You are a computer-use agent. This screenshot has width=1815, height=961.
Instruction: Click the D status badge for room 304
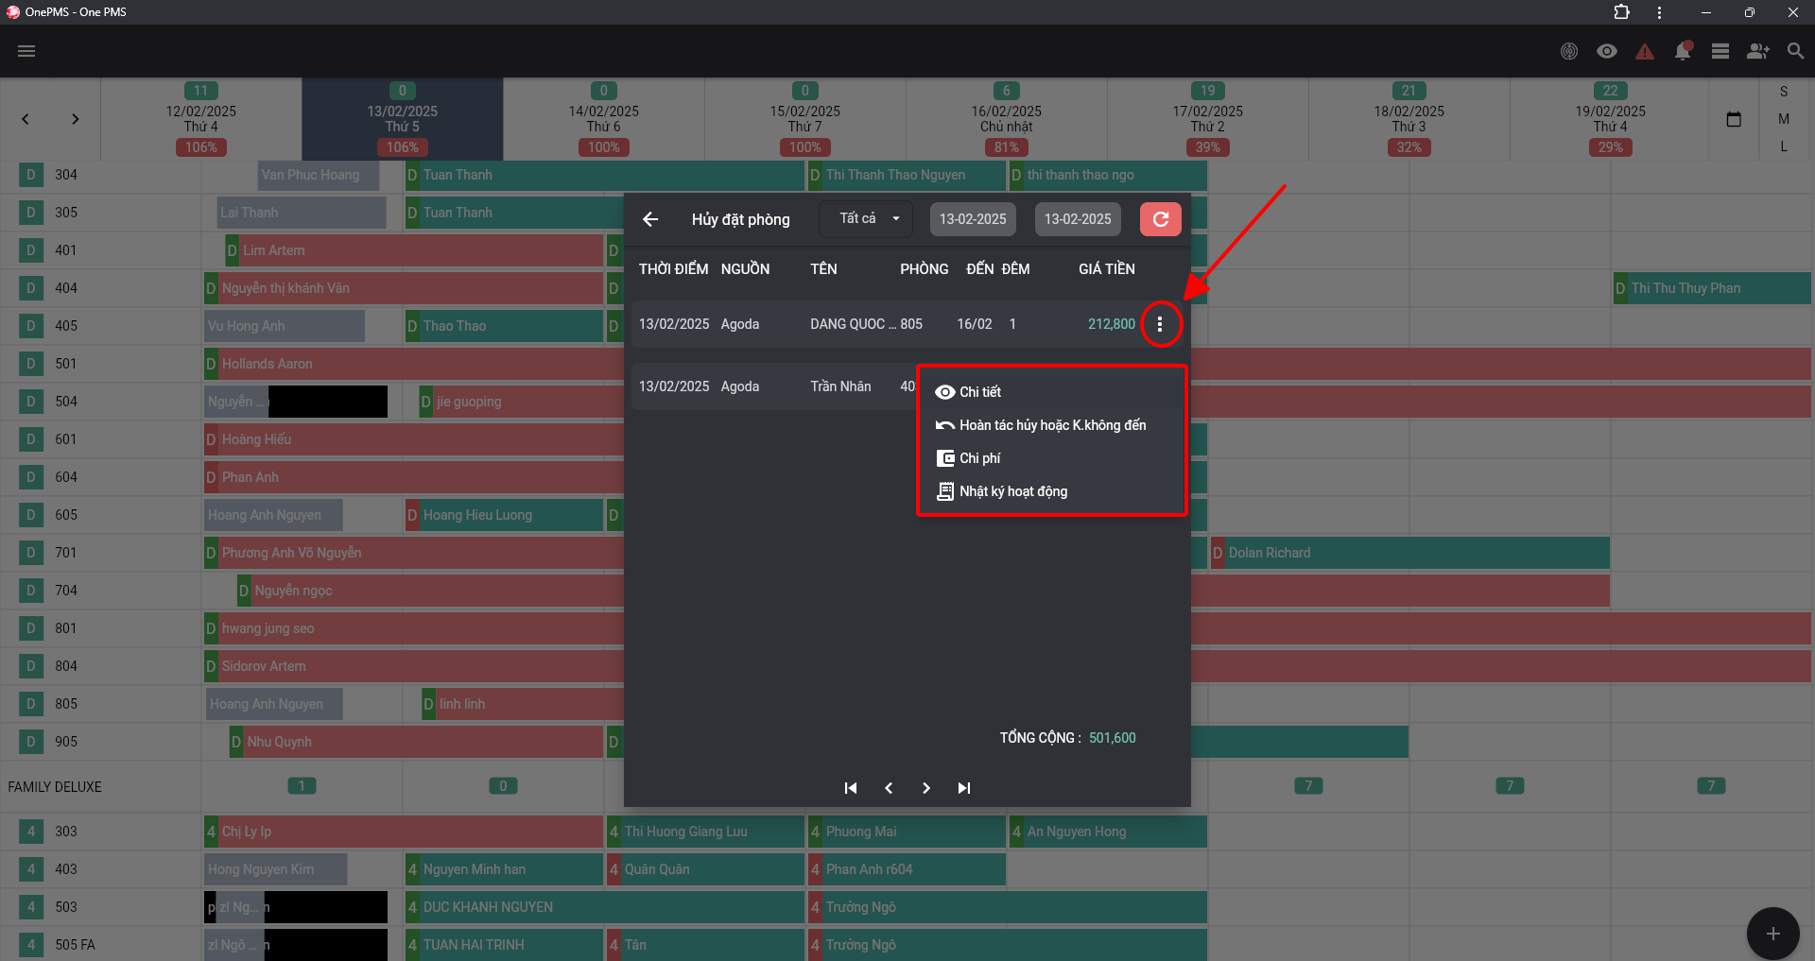click(31, 175)
